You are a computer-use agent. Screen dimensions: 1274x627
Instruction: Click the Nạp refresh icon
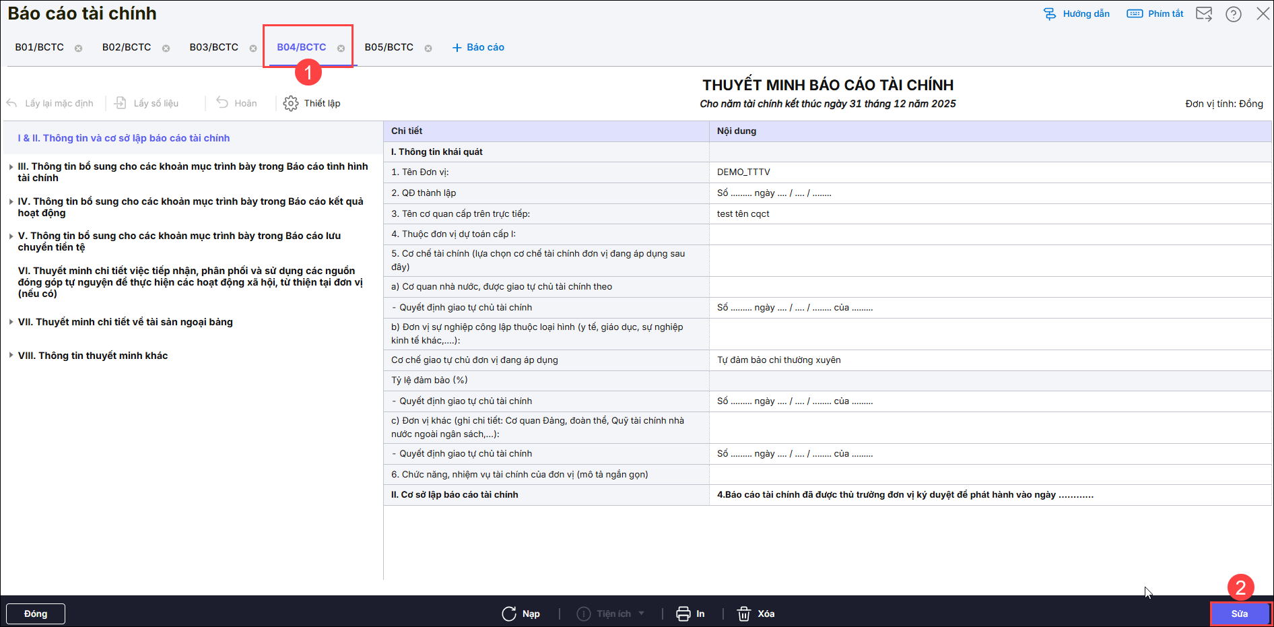(x=509, y=614)
